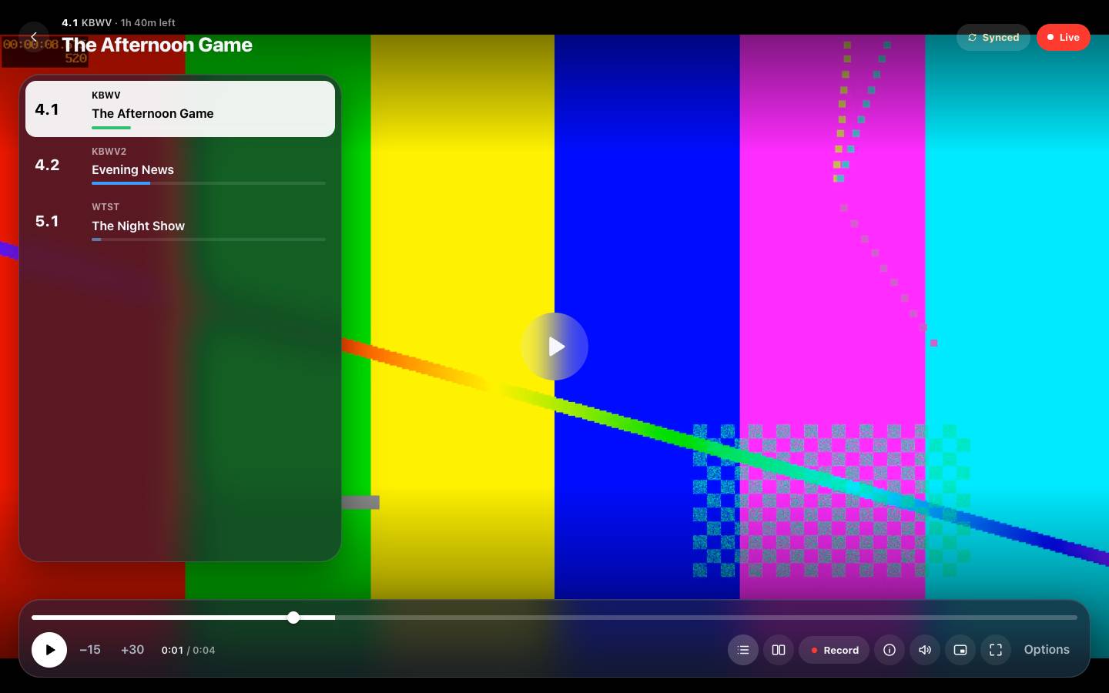Start playback with the control bar play button

coord(49,650)
